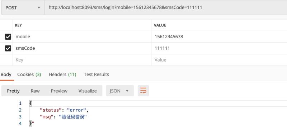Uncheck the mobile parameter checkbox
Image resolution: width=287 pixels, height=130 pixels.
tap(8, 37)
